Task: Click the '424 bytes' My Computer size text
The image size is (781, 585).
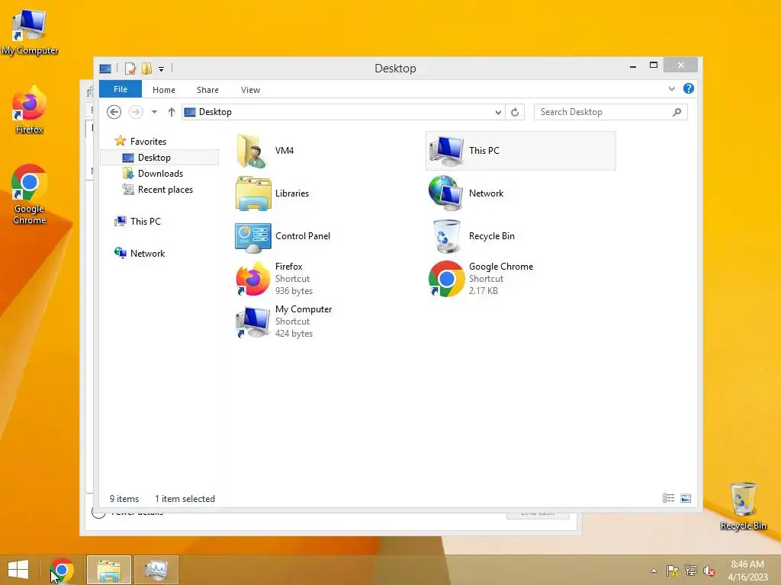Action: (294, 334)
